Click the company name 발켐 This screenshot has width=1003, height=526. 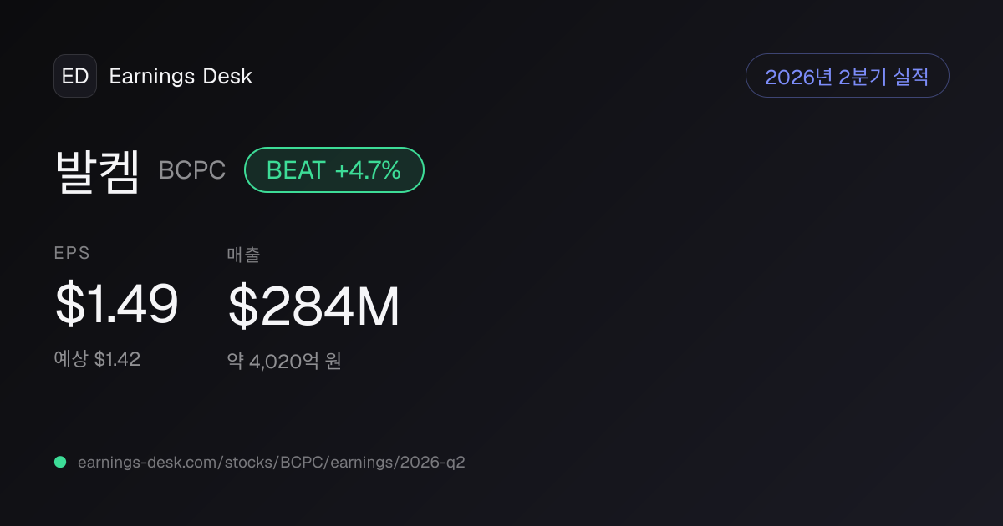[x=97, y=171]
